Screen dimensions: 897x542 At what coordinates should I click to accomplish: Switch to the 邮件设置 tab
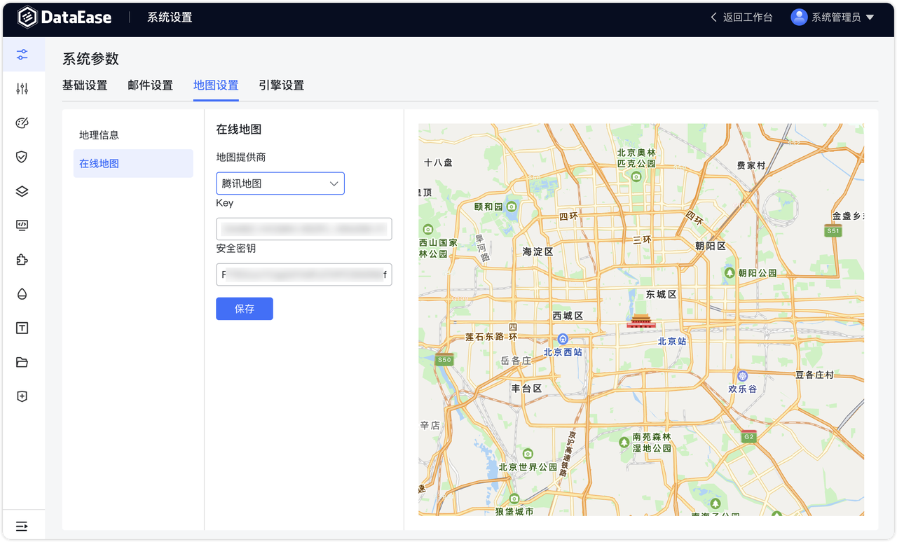pos(150,85)
